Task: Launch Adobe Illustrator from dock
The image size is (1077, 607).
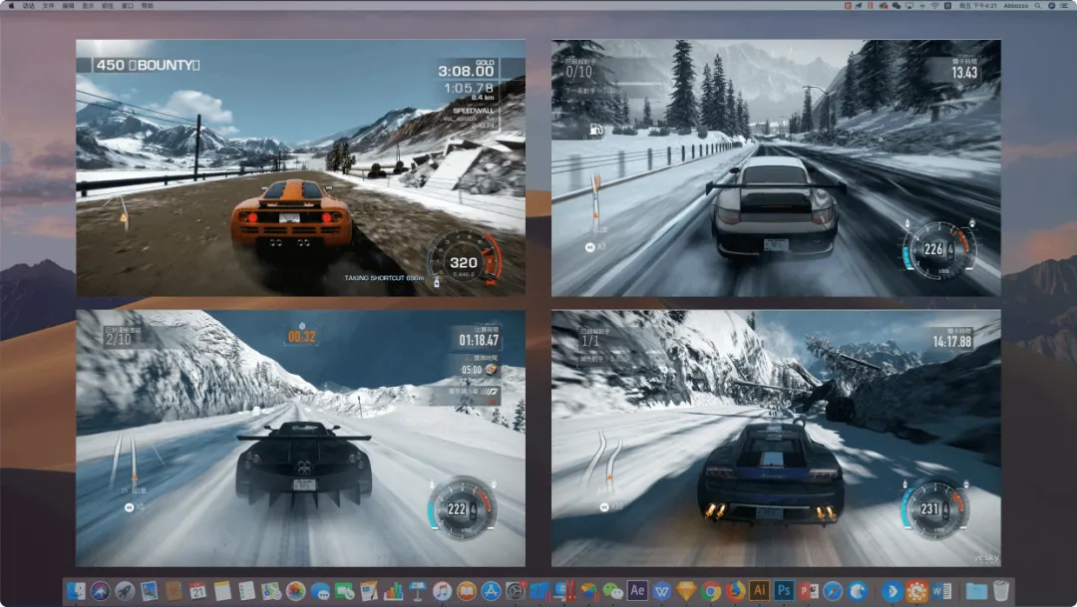Action: pos(760,590)
